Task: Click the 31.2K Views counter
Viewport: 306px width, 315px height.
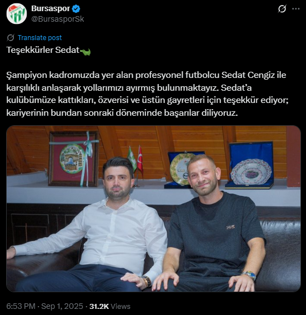Action: coord(110,306)
